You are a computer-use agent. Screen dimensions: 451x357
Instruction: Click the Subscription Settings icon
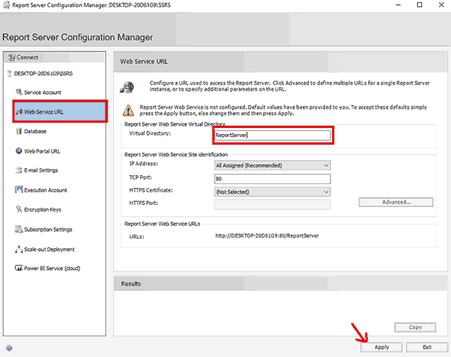coord(18,230)
